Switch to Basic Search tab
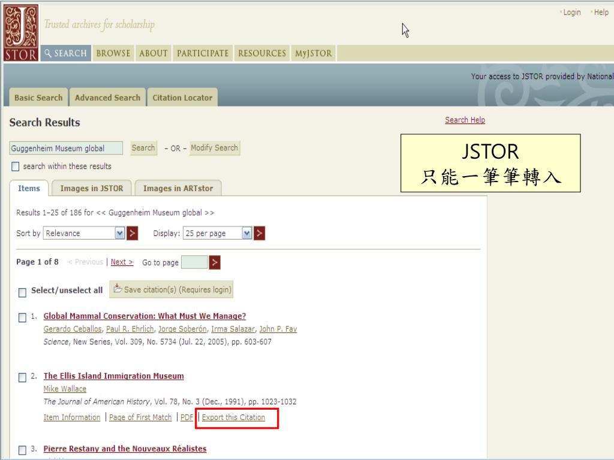The width and height of the screenshot is (614, 460). tap(38, 98)
